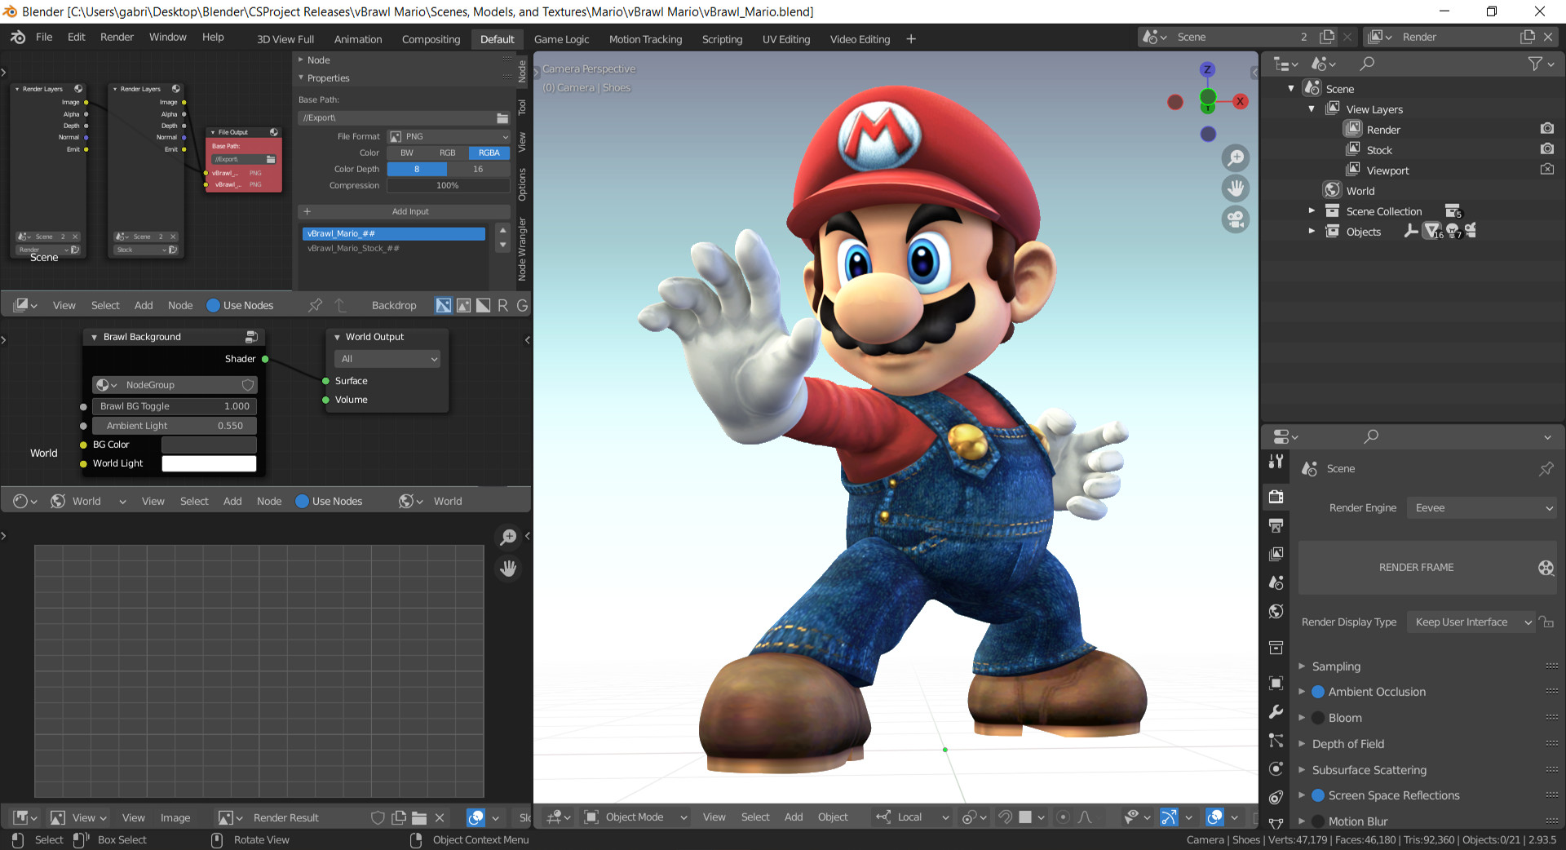The height and width of the screenshot is (850, 1566).
Task: Open Local transform orientation dropdown
Action: (x=913, y=817)
